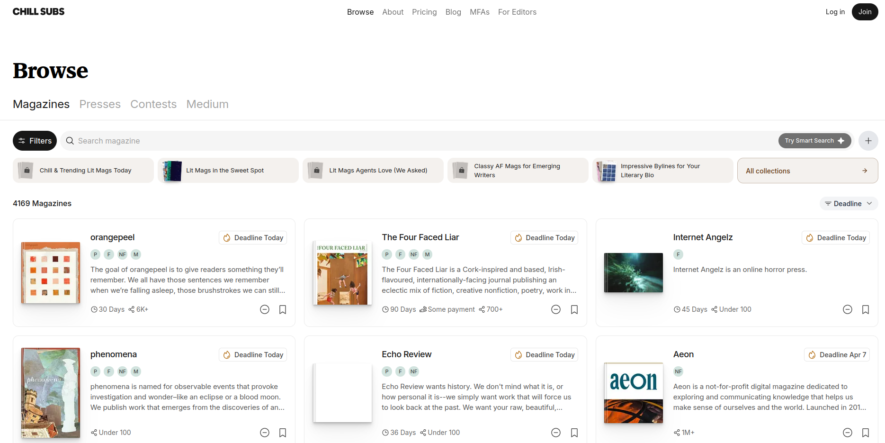Screen dimensions: 885x443
Task: Open The Four Faced Liar cover thumbnail
Action: point(342,273)
